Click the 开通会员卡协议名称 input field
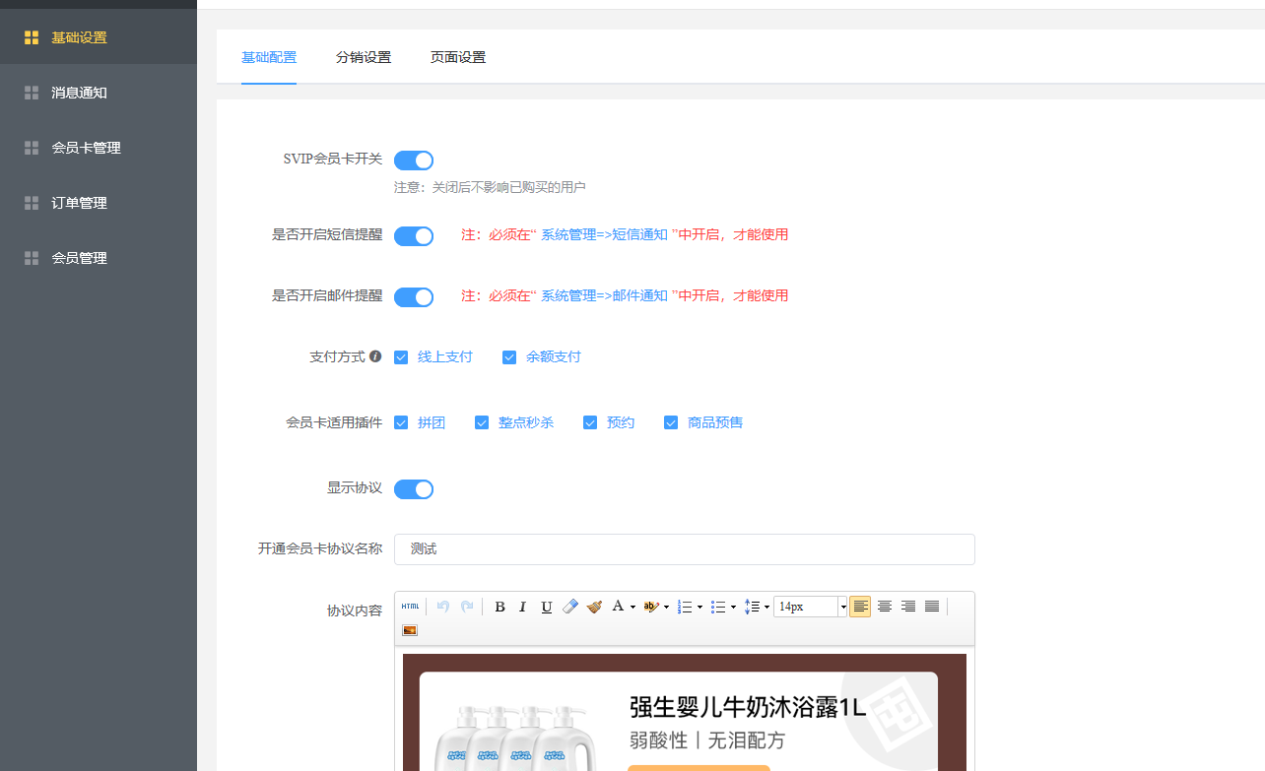 [x=684, y=549]
